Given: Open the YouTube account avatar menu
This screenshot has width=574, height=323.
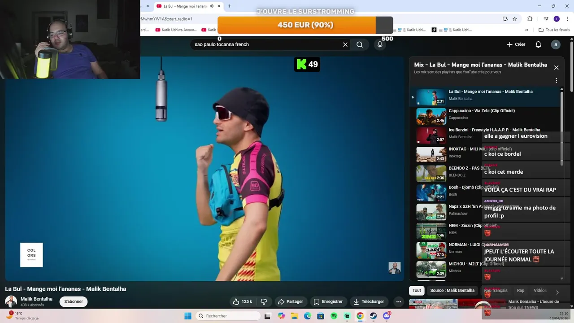Looking at the screenshot, I should 556,44.
